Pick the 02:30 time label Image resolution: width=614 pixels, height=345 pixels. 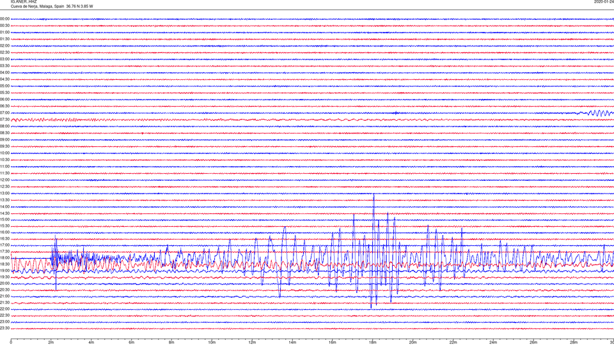pos(4,52)
